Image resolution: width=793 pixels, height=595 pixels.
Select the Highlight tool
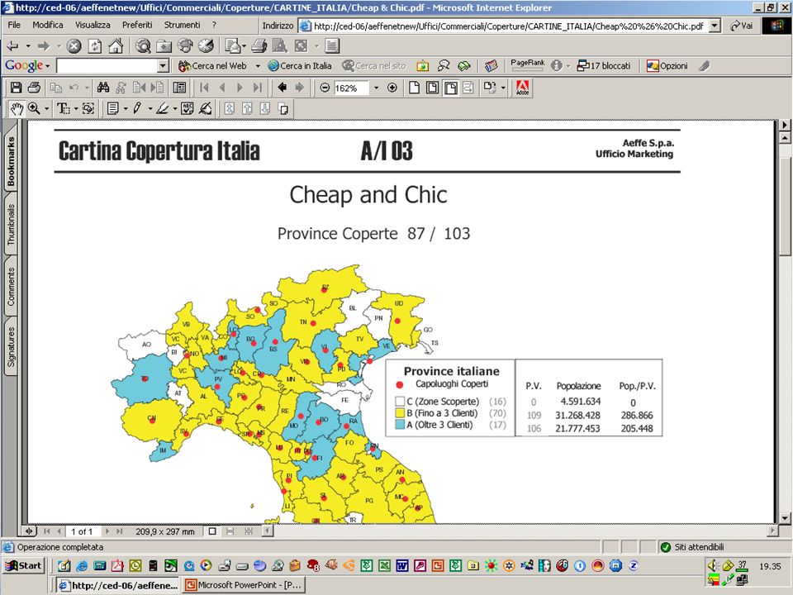point(163,108)
